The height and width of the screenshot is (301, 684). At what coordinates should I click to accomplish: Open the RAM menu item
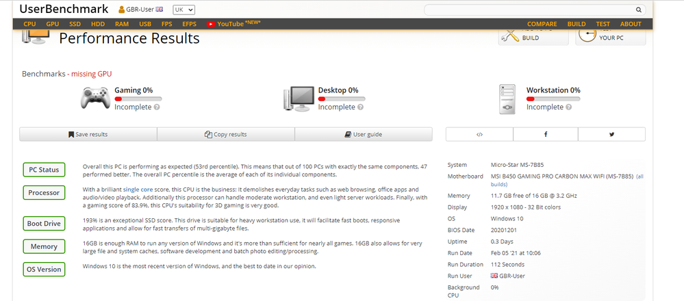[x=122, y=24]
